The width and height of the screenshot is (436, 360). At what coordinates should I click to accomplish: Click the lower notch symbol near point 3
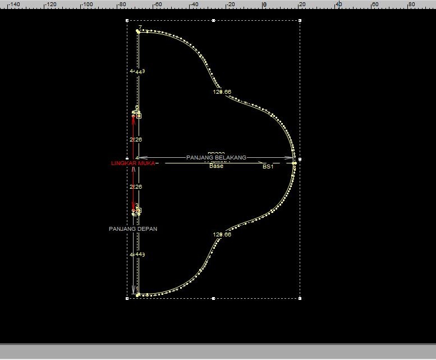138,211
